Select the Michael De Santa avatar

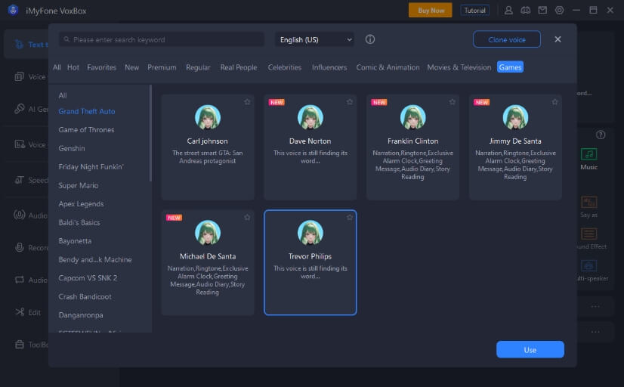tap(207, 233)
